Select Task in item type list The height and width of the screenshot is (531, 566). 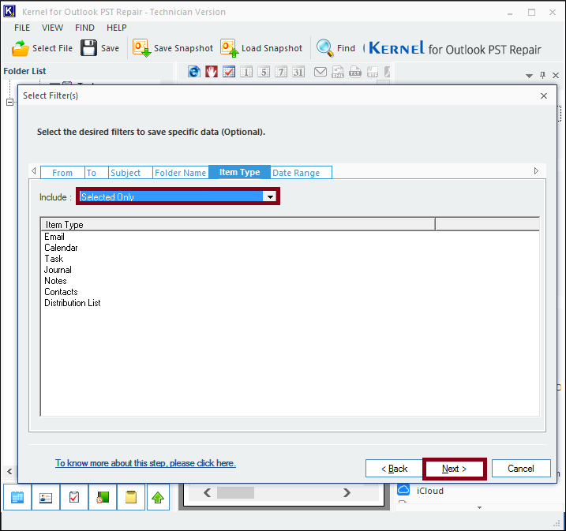tap(54, 259)
